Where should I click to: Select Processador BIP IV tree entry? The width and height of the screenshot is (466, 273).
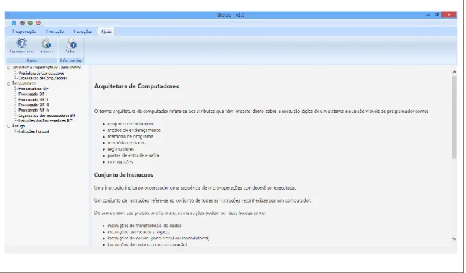34,110
